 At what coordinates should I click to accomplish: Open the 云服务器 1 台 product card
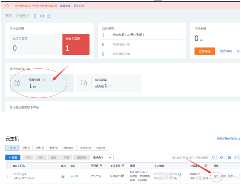tap(42, 83)
